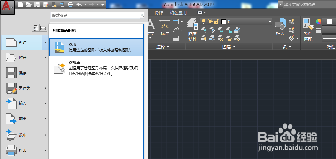The width and height of the screenshot is (336, 159).
Task: Open 图层特性 layer properties manager
Action: [x=193, y=30]
